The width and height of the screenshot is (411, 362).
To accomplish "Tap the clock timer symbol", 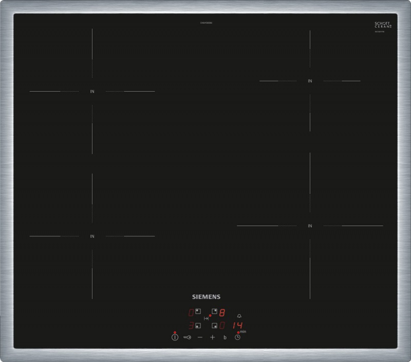I will (x=237, y=337).
